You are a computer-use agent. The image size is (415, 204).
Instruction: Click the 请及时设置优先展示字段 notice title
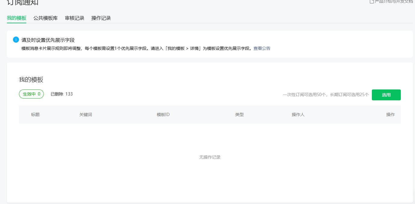48,40
